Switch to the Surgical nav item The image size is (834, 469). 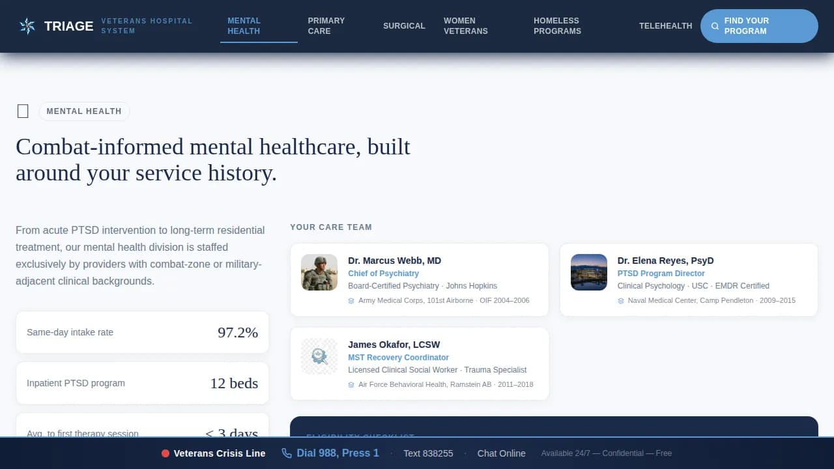[404, 26]
